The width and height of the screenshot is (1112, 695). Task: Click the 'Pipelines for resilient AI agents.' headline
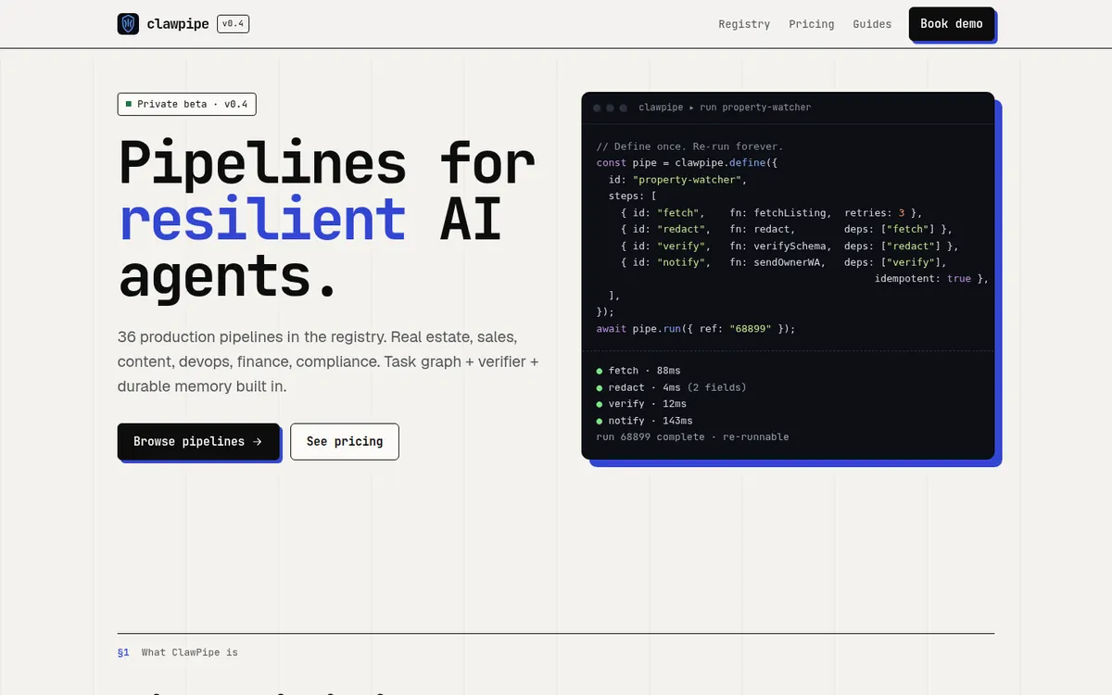tap(326, 220)
